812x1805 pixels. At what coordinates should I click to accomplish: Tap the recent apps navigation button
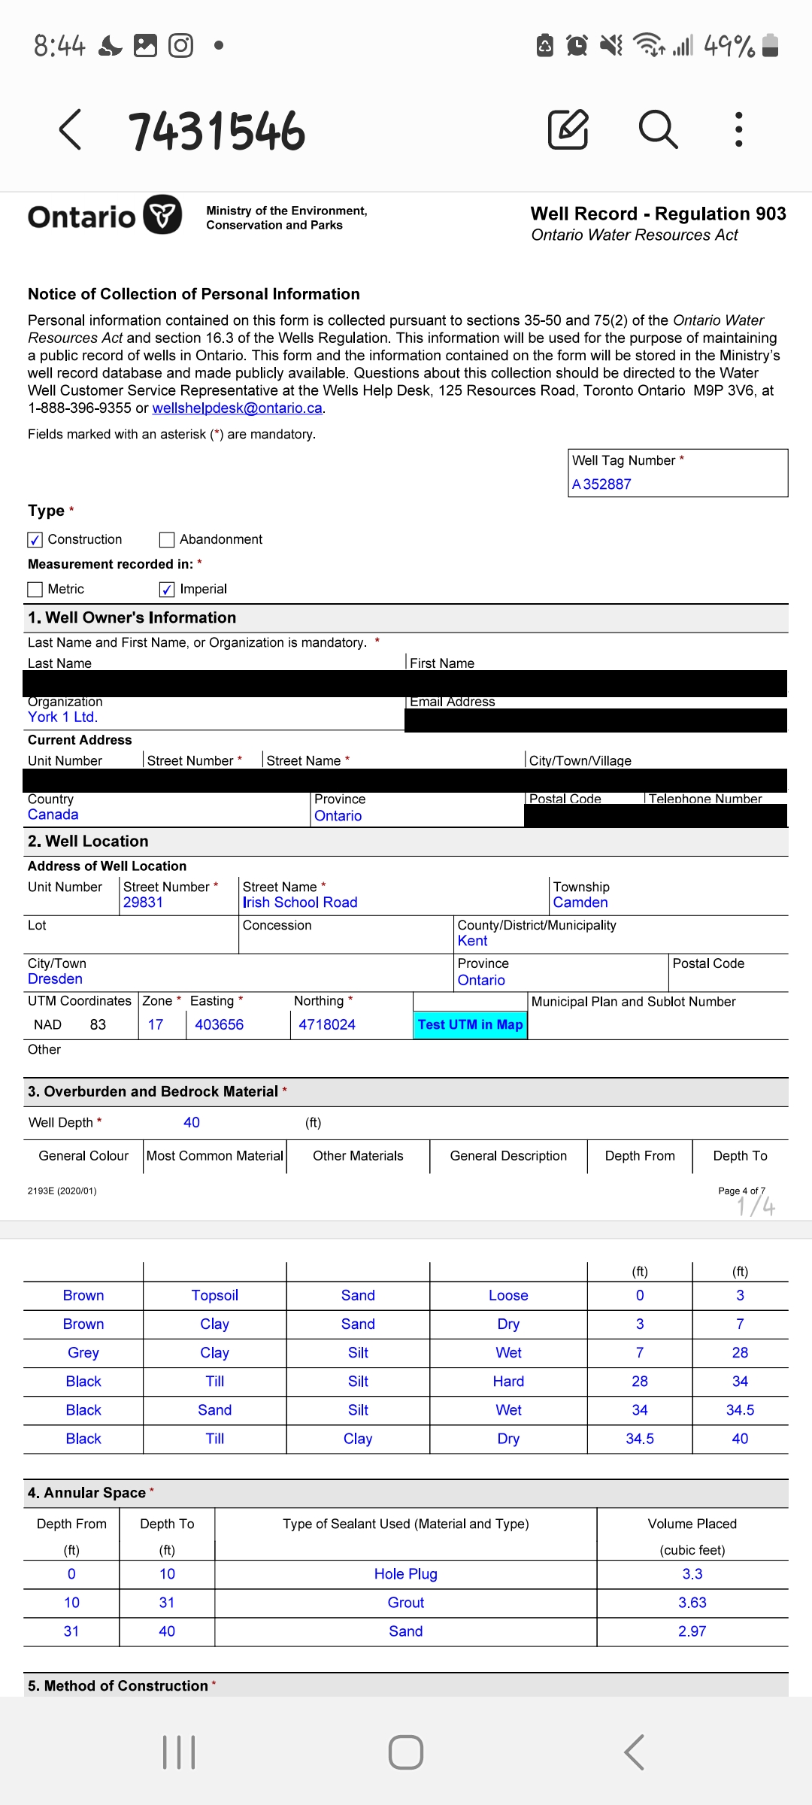tap(179, 1752)
